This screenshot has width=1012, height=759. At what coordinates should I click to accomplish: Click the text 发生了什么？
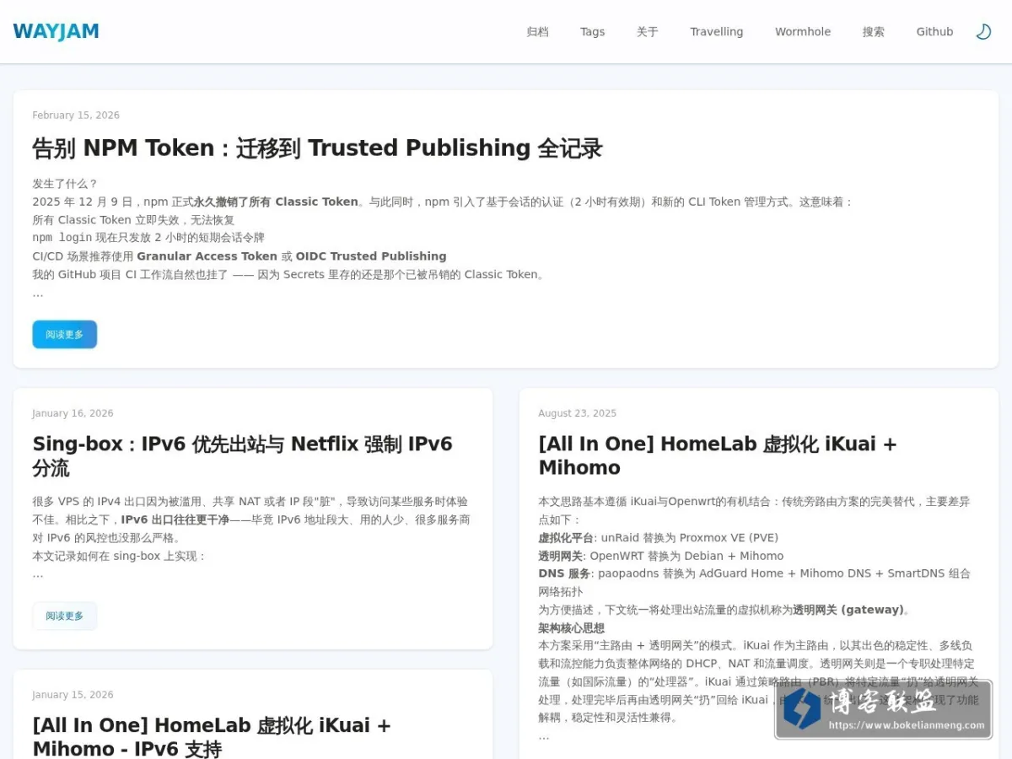coord(65,184)
